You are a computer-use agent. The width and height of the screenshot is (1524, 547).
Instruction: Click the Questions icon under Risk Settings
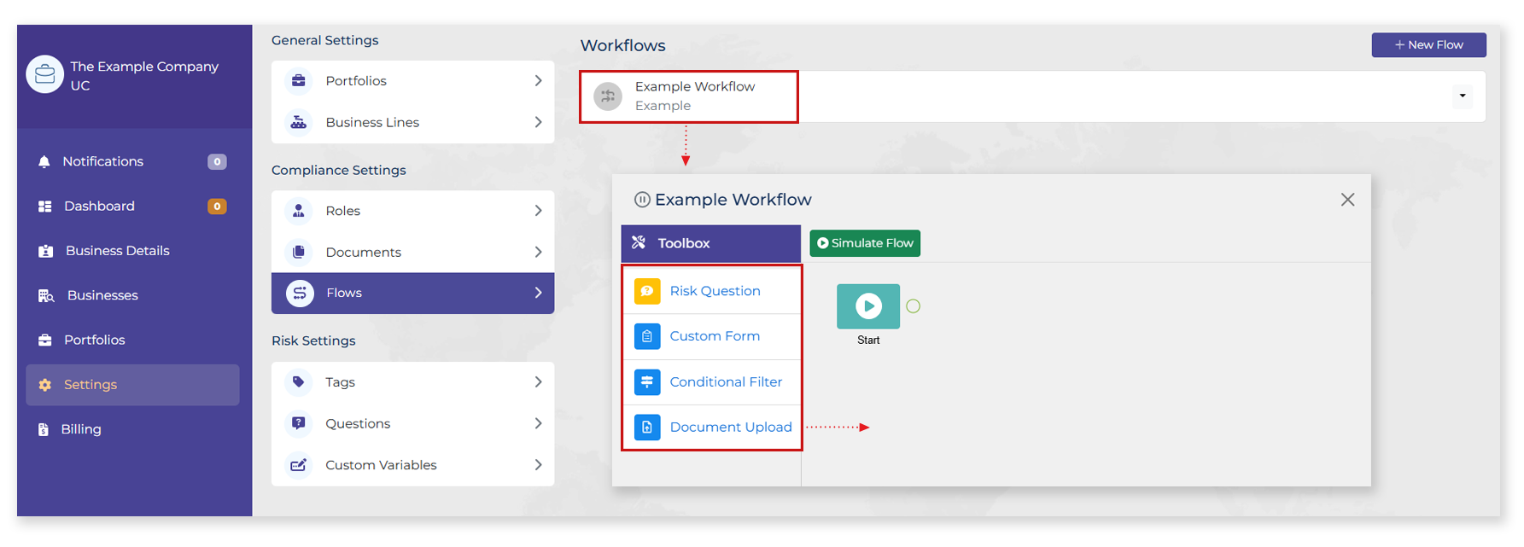click(x=299, y=423)
